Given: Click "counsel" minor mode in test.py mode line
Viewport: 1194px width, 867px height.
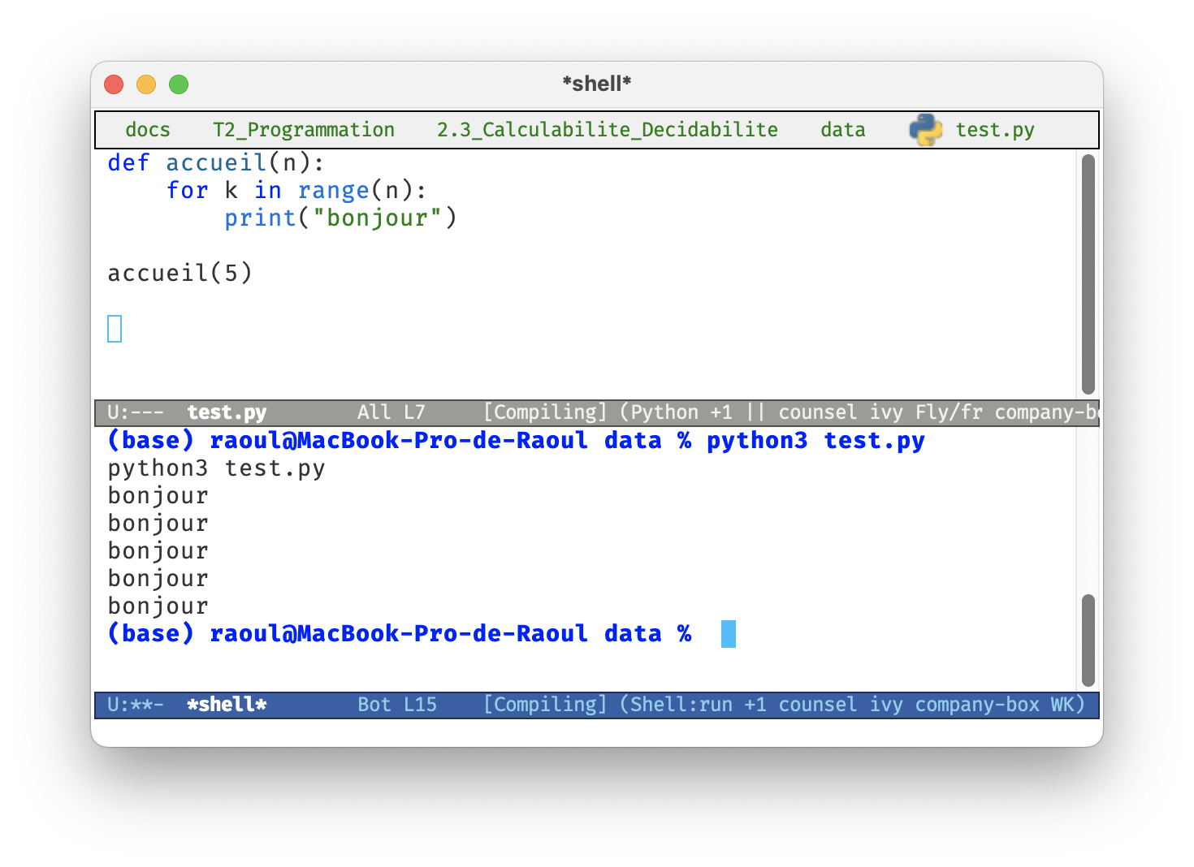Looking at the screenshot, I should pos(818,412).
